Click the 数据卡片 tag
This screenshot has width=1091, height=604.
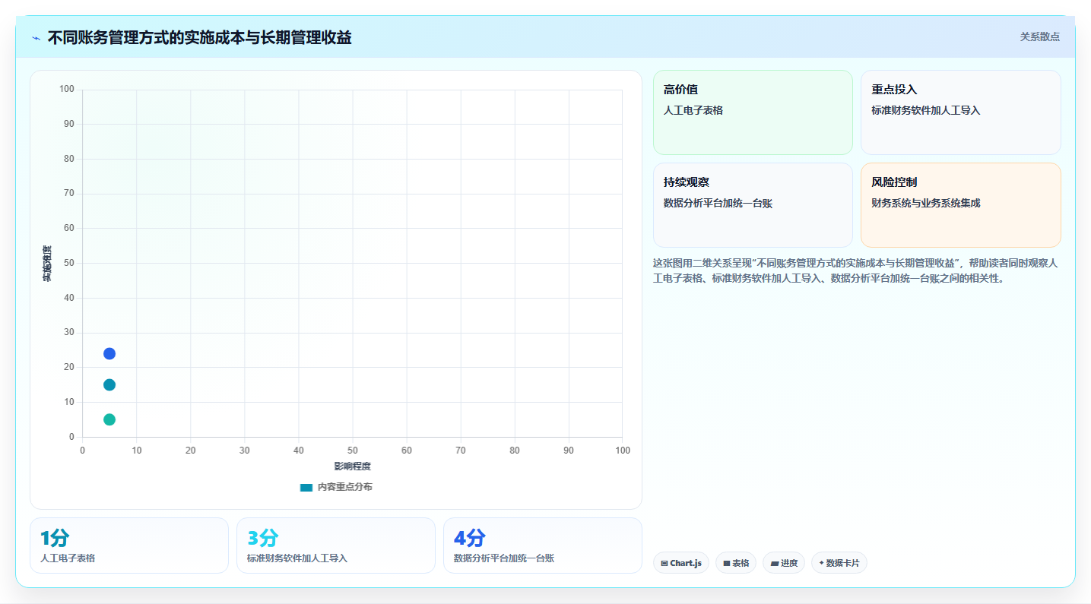tap(839, 563)
